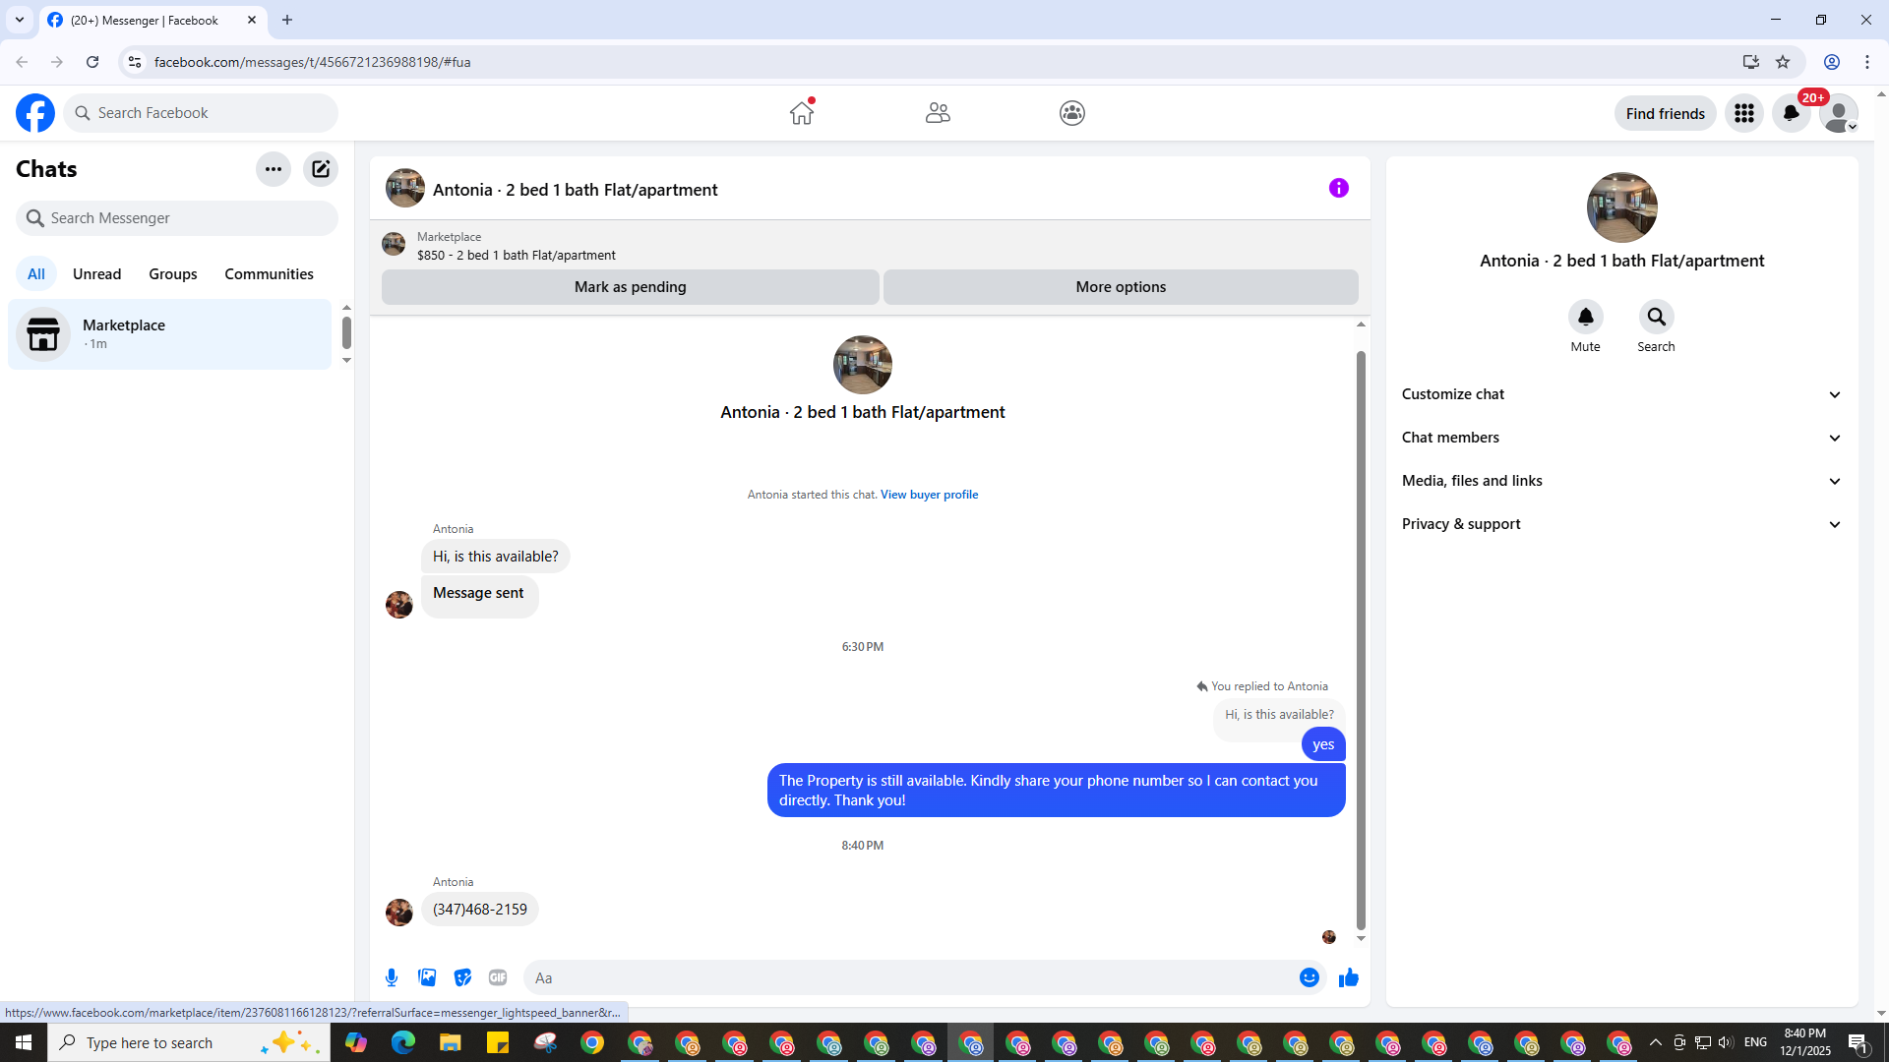Open View buyer profile link
The width and height of the screenshot is (1889, 1062).
[x=929, y=495]
